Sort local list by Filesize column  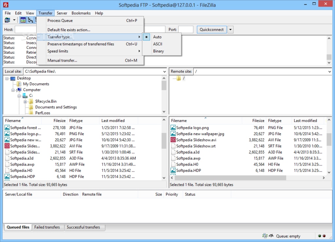[x=54, y=121]
